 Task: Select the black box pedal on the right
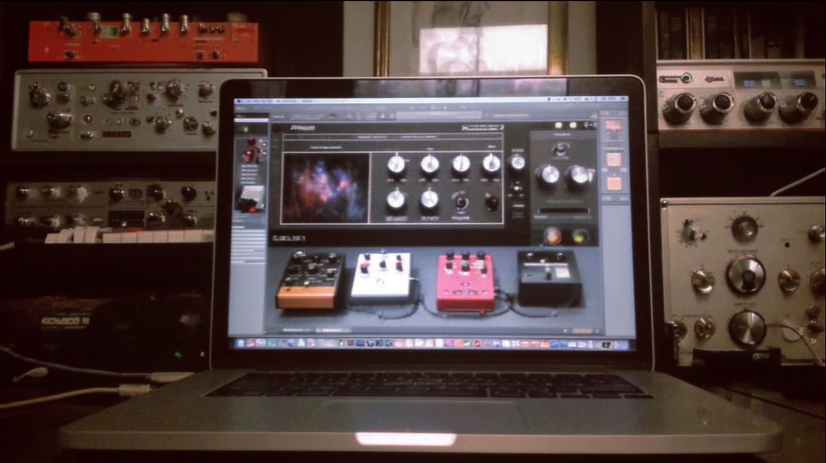549,277
